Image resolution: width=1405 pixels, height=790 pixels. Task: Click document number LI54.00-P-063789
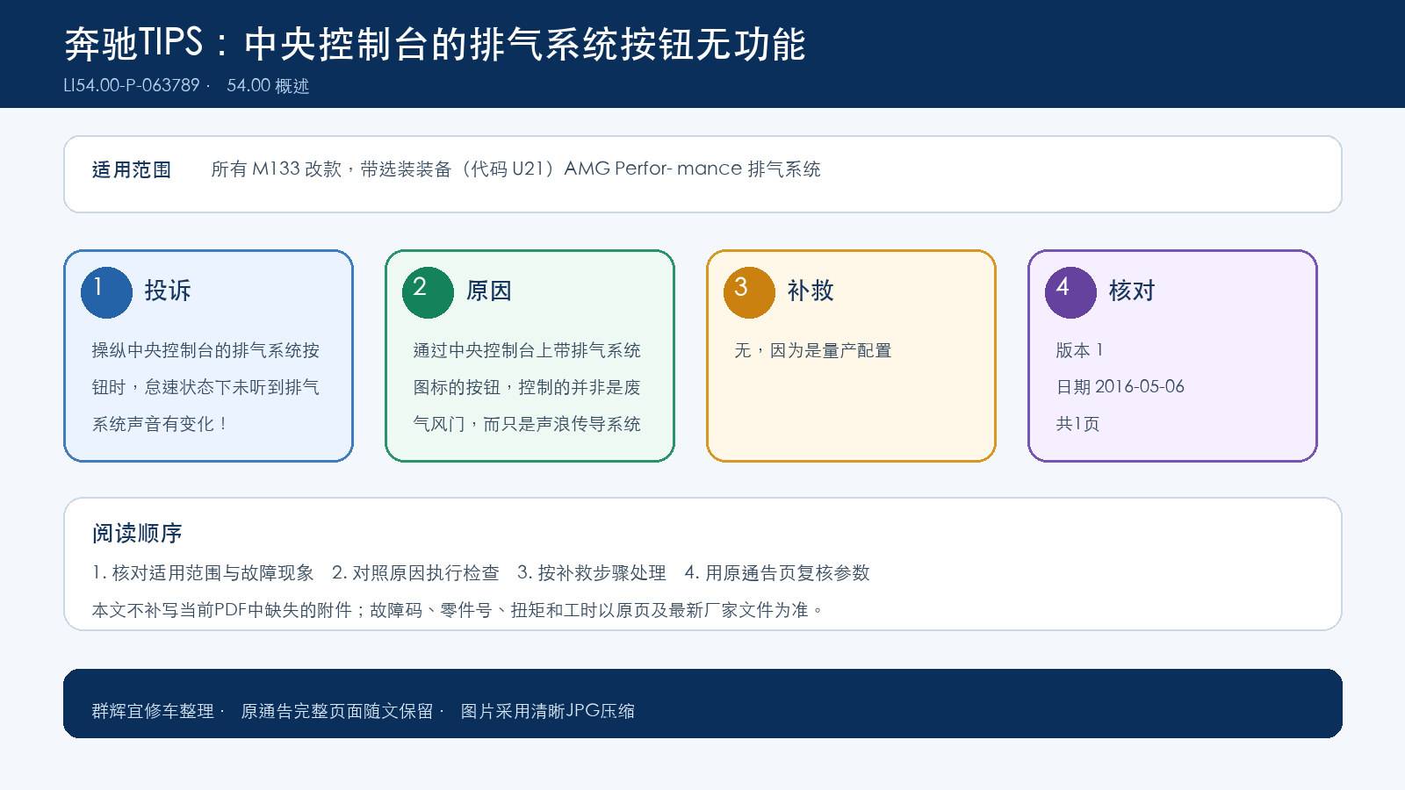(x=132, y=86)
